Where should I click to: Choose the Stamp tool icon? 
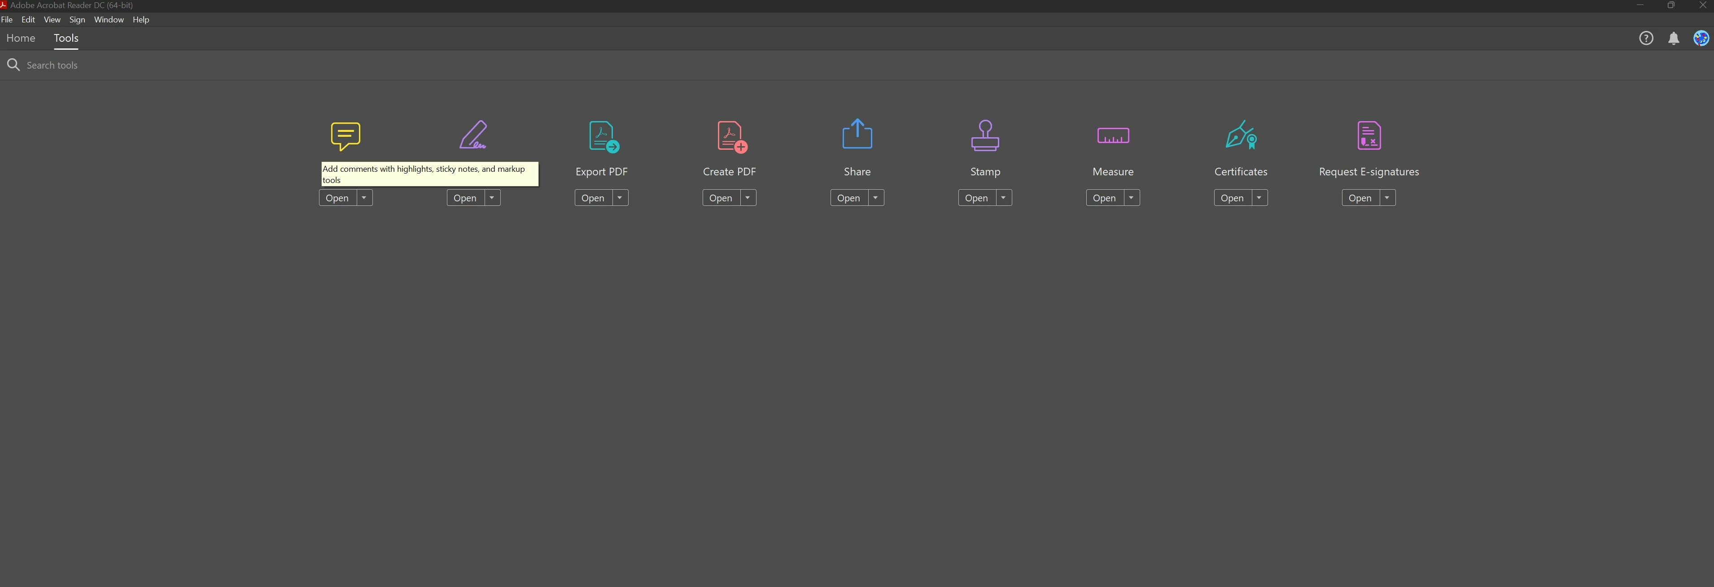coord(985,135)
